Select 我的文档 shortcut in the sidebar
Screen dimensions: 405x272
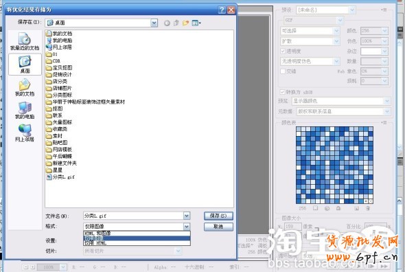[x=25, y=88]
